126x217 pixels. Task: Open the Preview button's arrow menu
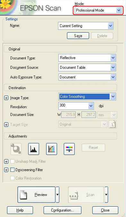pyautogui.click(x=58, y=195)
